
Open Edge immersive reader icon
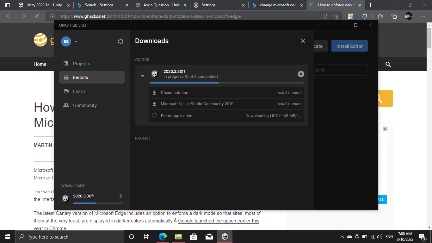pos(324,16)
